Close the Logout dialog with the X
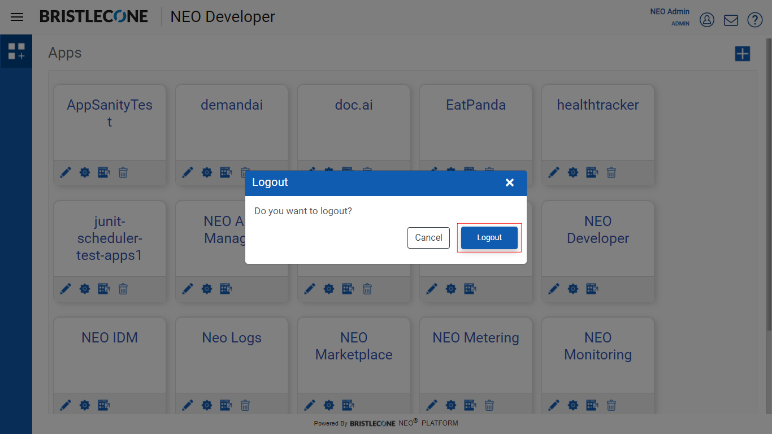Image resolution: width=772 pixels, height=434 pixels. click(510, 183)
